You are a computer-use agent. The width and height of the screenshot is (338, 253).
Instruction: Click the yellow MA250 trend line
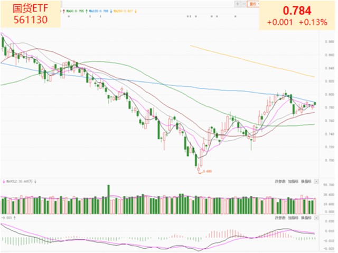(x=252, y=61)
